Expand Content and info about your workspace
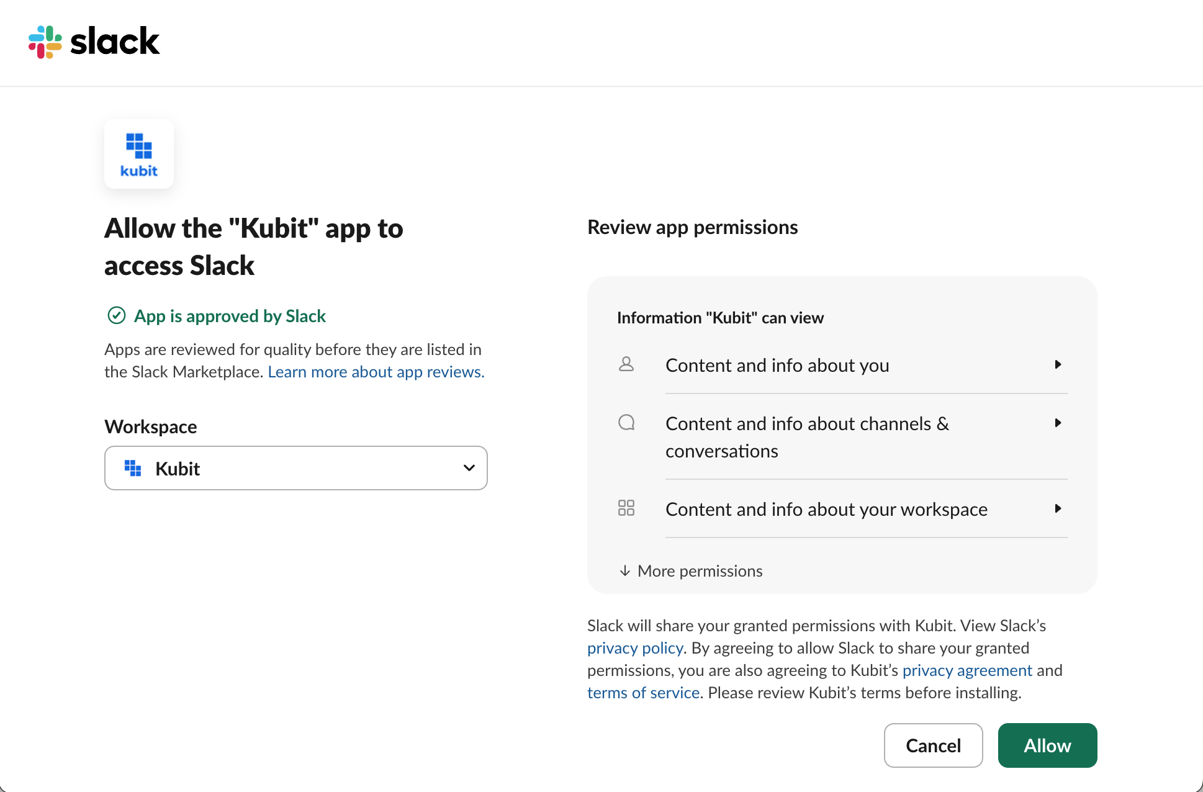Viewport: 1203px width, 792px height. click(1057, 508)
